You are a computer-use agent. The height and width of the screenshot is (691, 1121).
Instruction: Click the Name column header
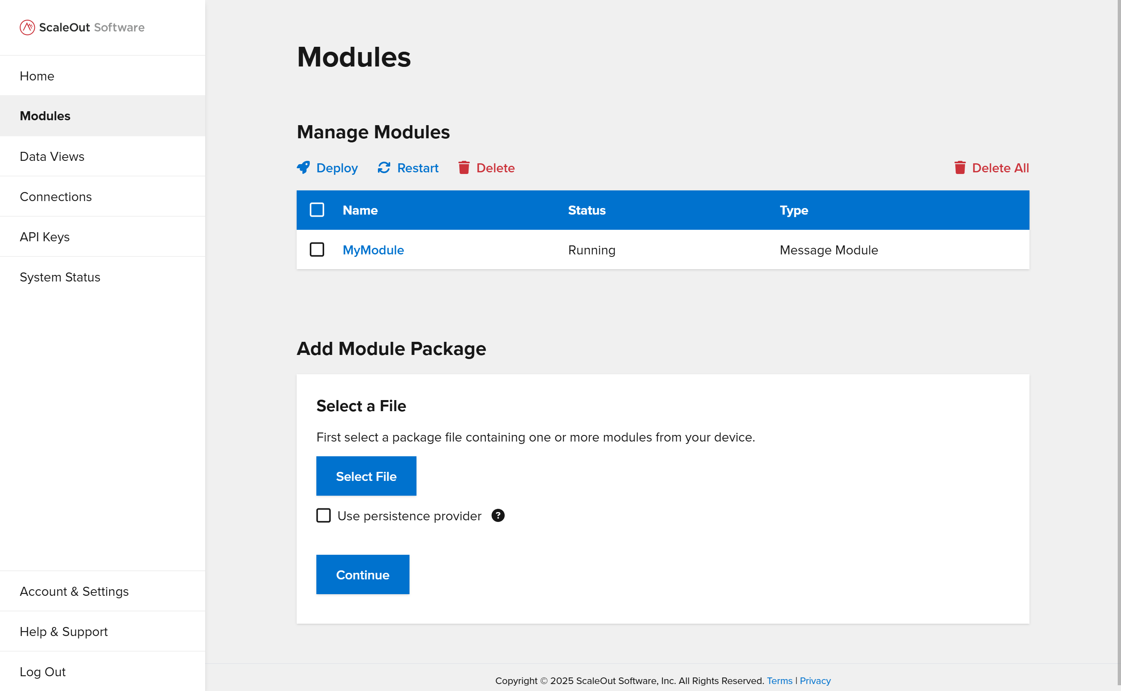tap(360, 210)
